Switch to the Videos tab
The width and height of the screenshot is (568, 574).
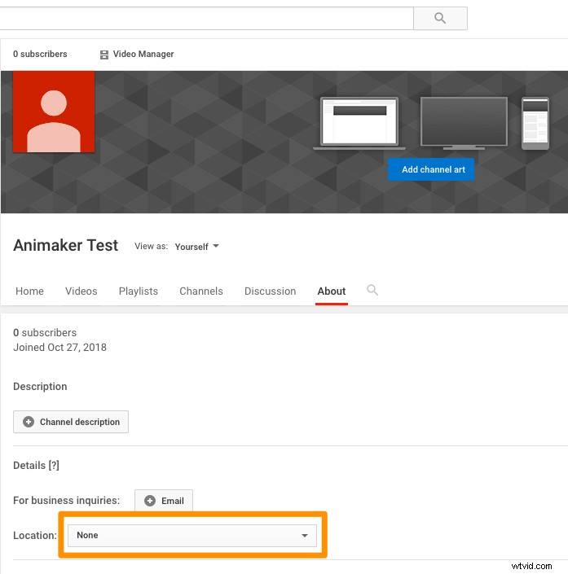point(81,291)
